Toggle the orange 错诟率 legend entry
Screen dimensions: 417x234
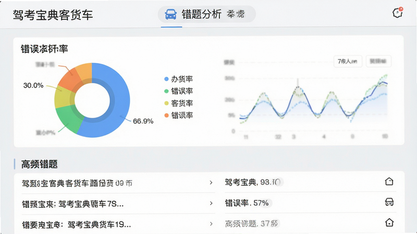[178, 115]
